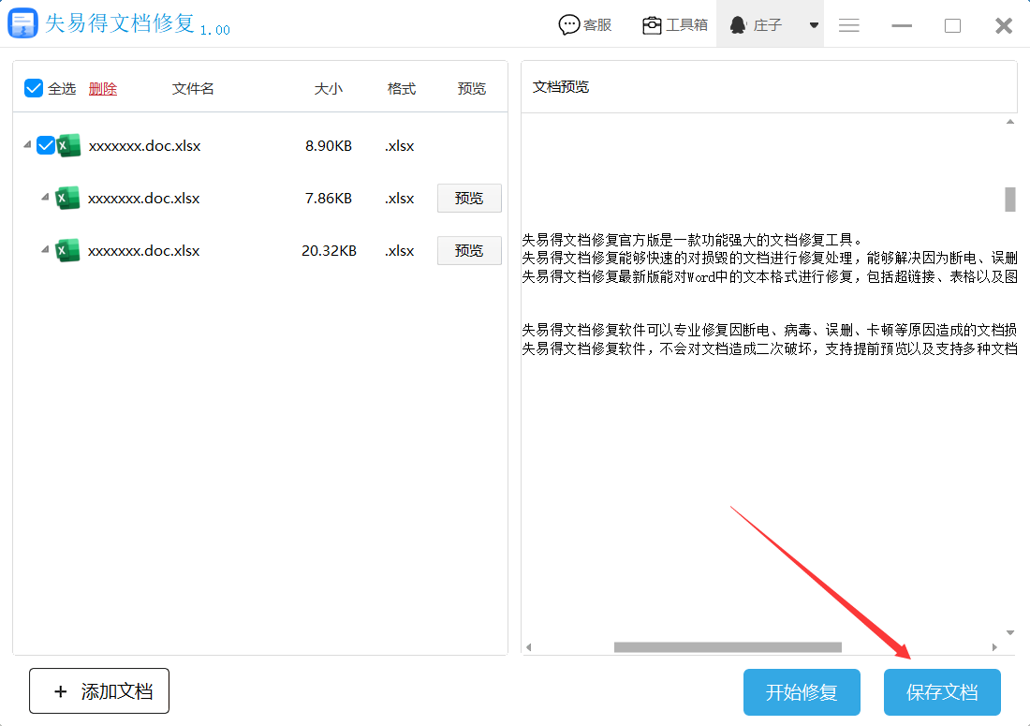Open the hamburger menu icon in title bar
The width and height of the screenshot is (1030, 726).
tap(849, 25)
